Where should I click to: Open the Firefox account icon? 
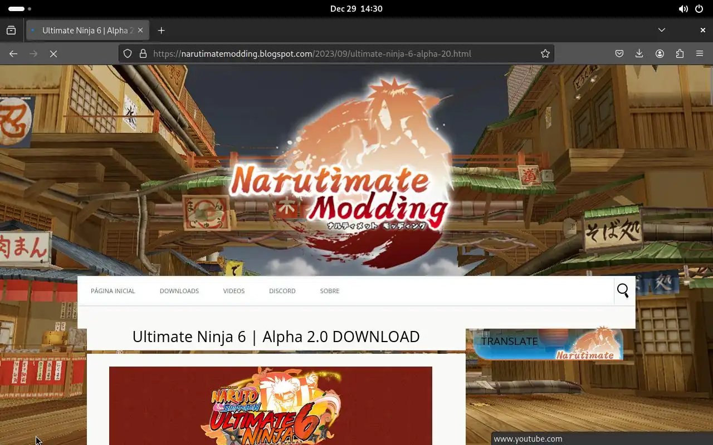pyautogui.click(x=660, y=53)
